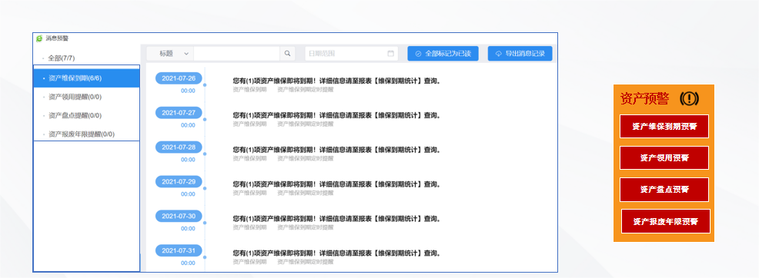Click the warning exclamation icon beside 资产预警
This screenshot has height=278, width=759.
(689, 99)
